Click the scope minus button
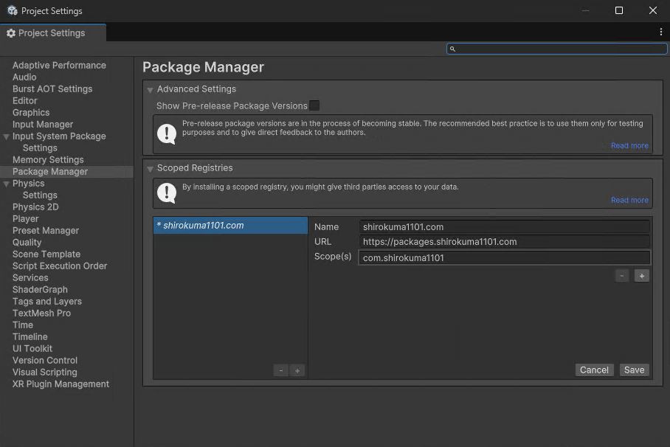The width and height of the screenshot is (670, 447). 623,276
